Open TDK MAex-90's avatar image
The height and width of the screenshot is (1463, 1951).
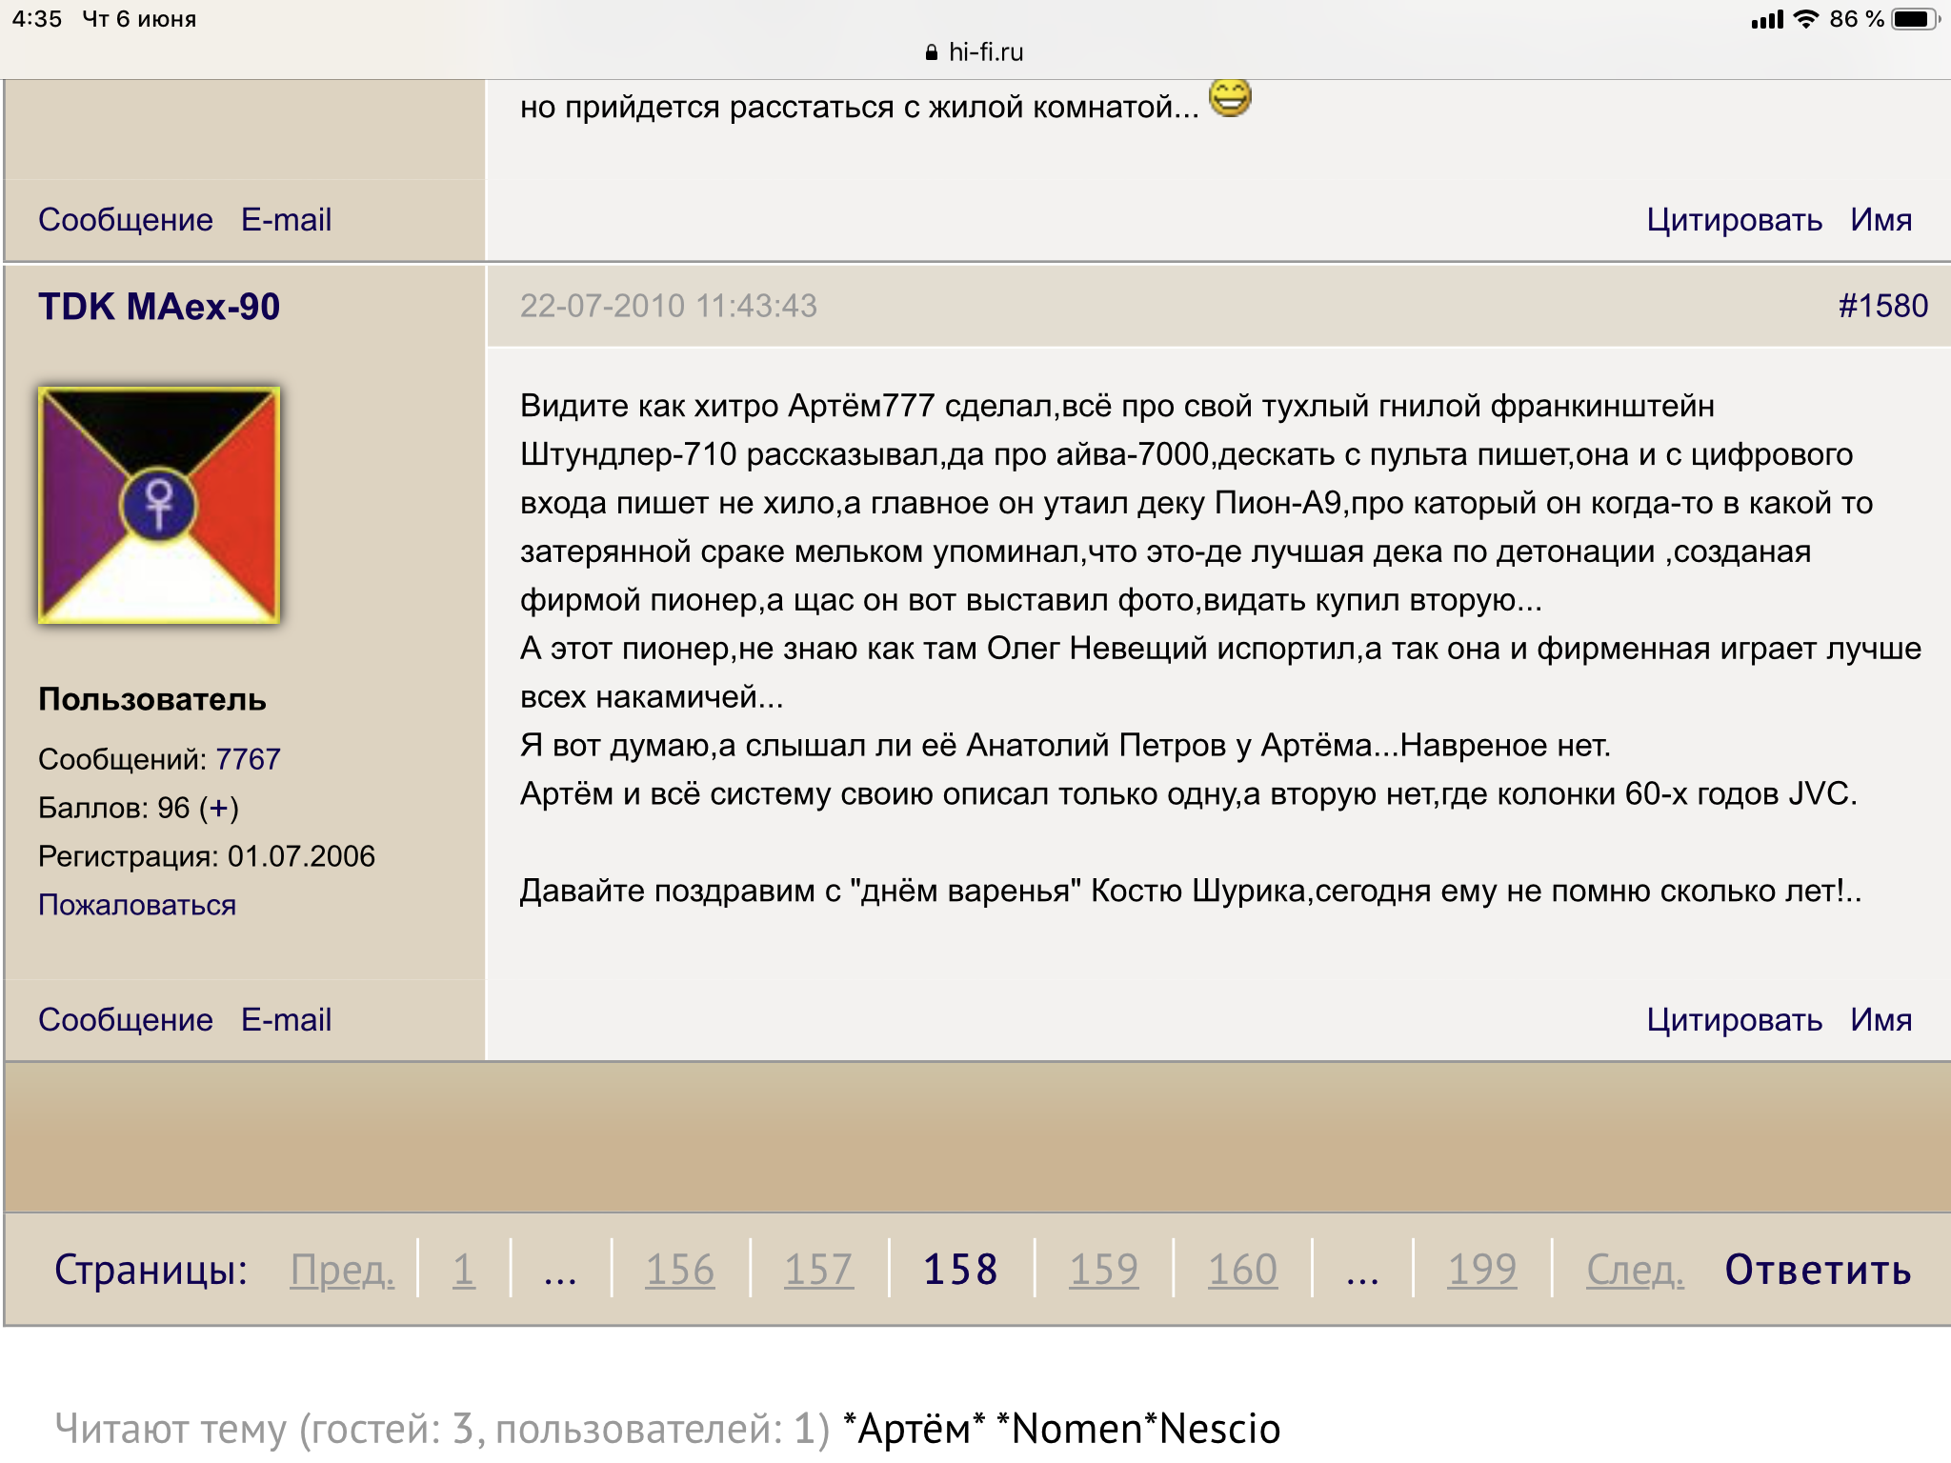159,506
